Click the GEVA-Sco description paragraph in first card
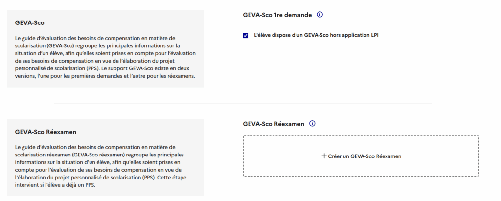Screen dimensions: 501x201 (x=106, y=58)
